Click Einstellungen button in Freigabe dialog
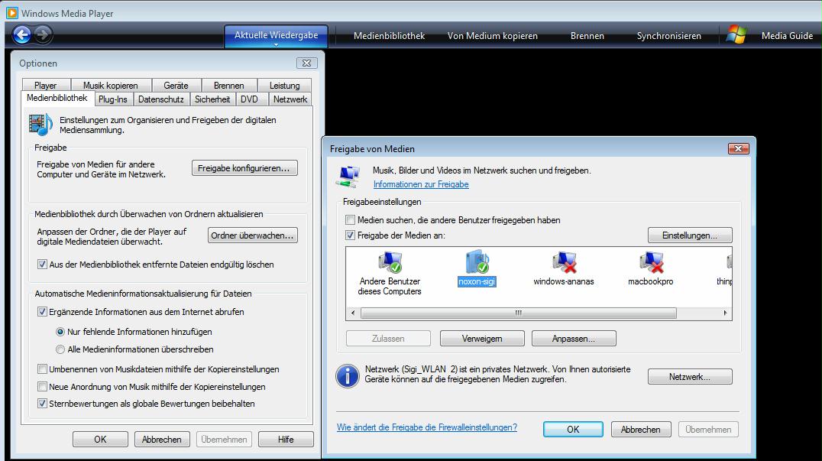822x461 pixels. coord(690,235)
